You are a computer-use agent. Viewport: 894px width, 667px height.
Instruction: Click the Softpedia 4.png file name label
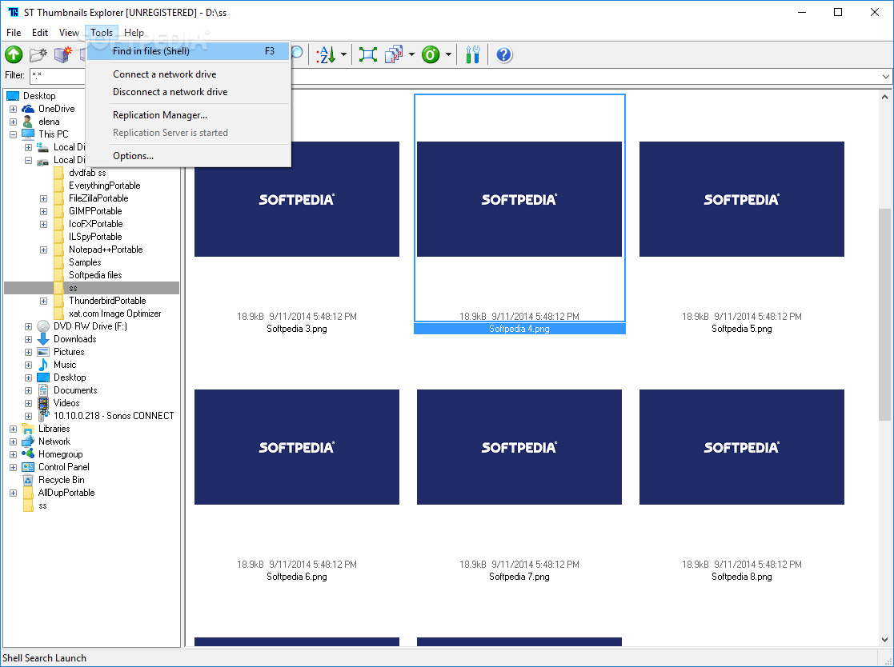click(519, 329)
